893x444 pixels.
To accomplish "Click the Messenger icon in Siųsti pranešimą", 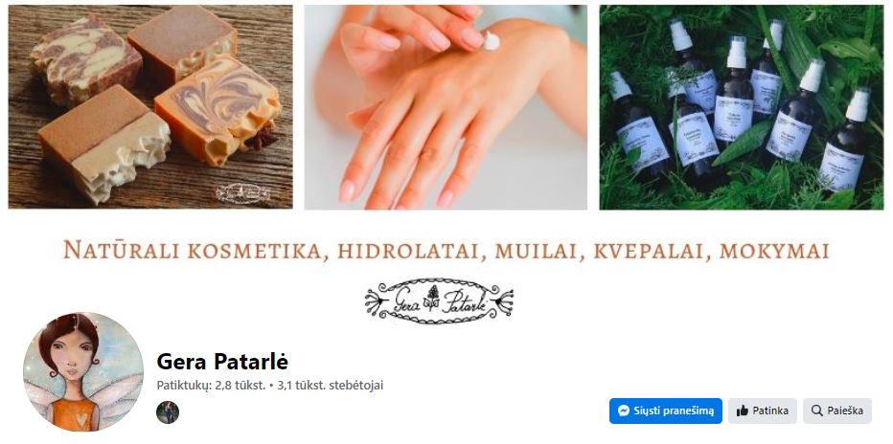I will [624, 411].
